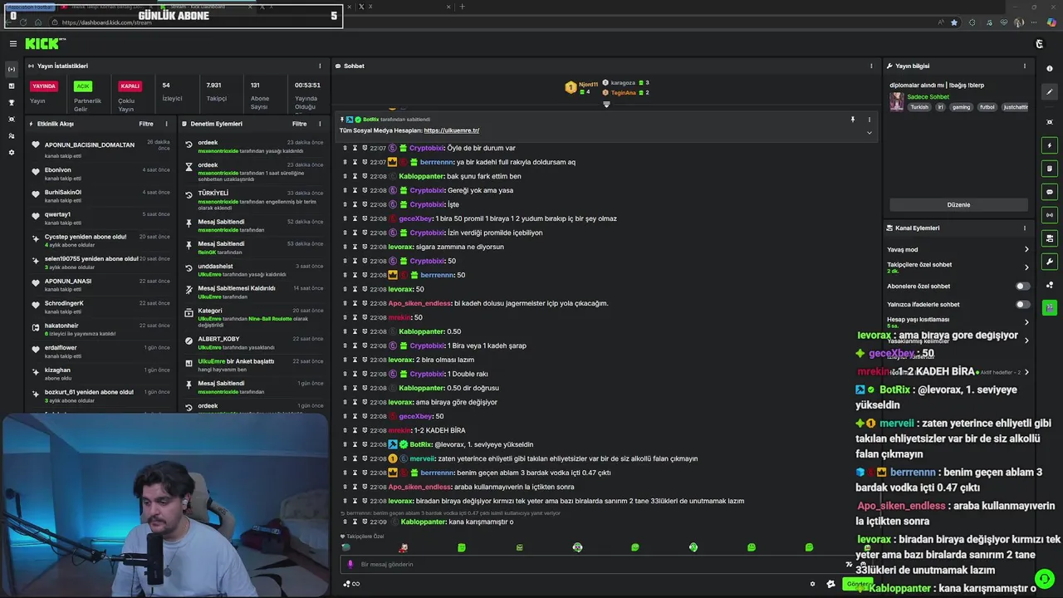
Task: Open the hamburger menu beside Kick logo
Action: pyautogui.click(x=12, y=43)
